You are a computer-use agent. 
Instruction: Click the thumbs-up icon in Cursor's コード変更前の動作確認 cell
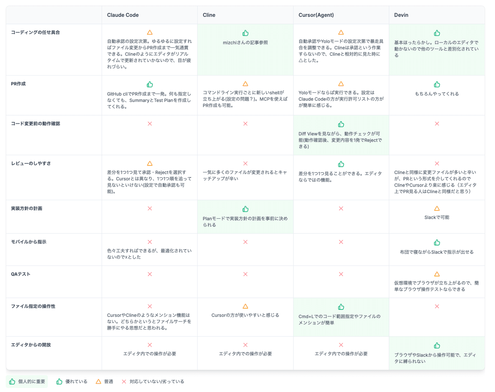pyautogui.click(x=341, y=124)
